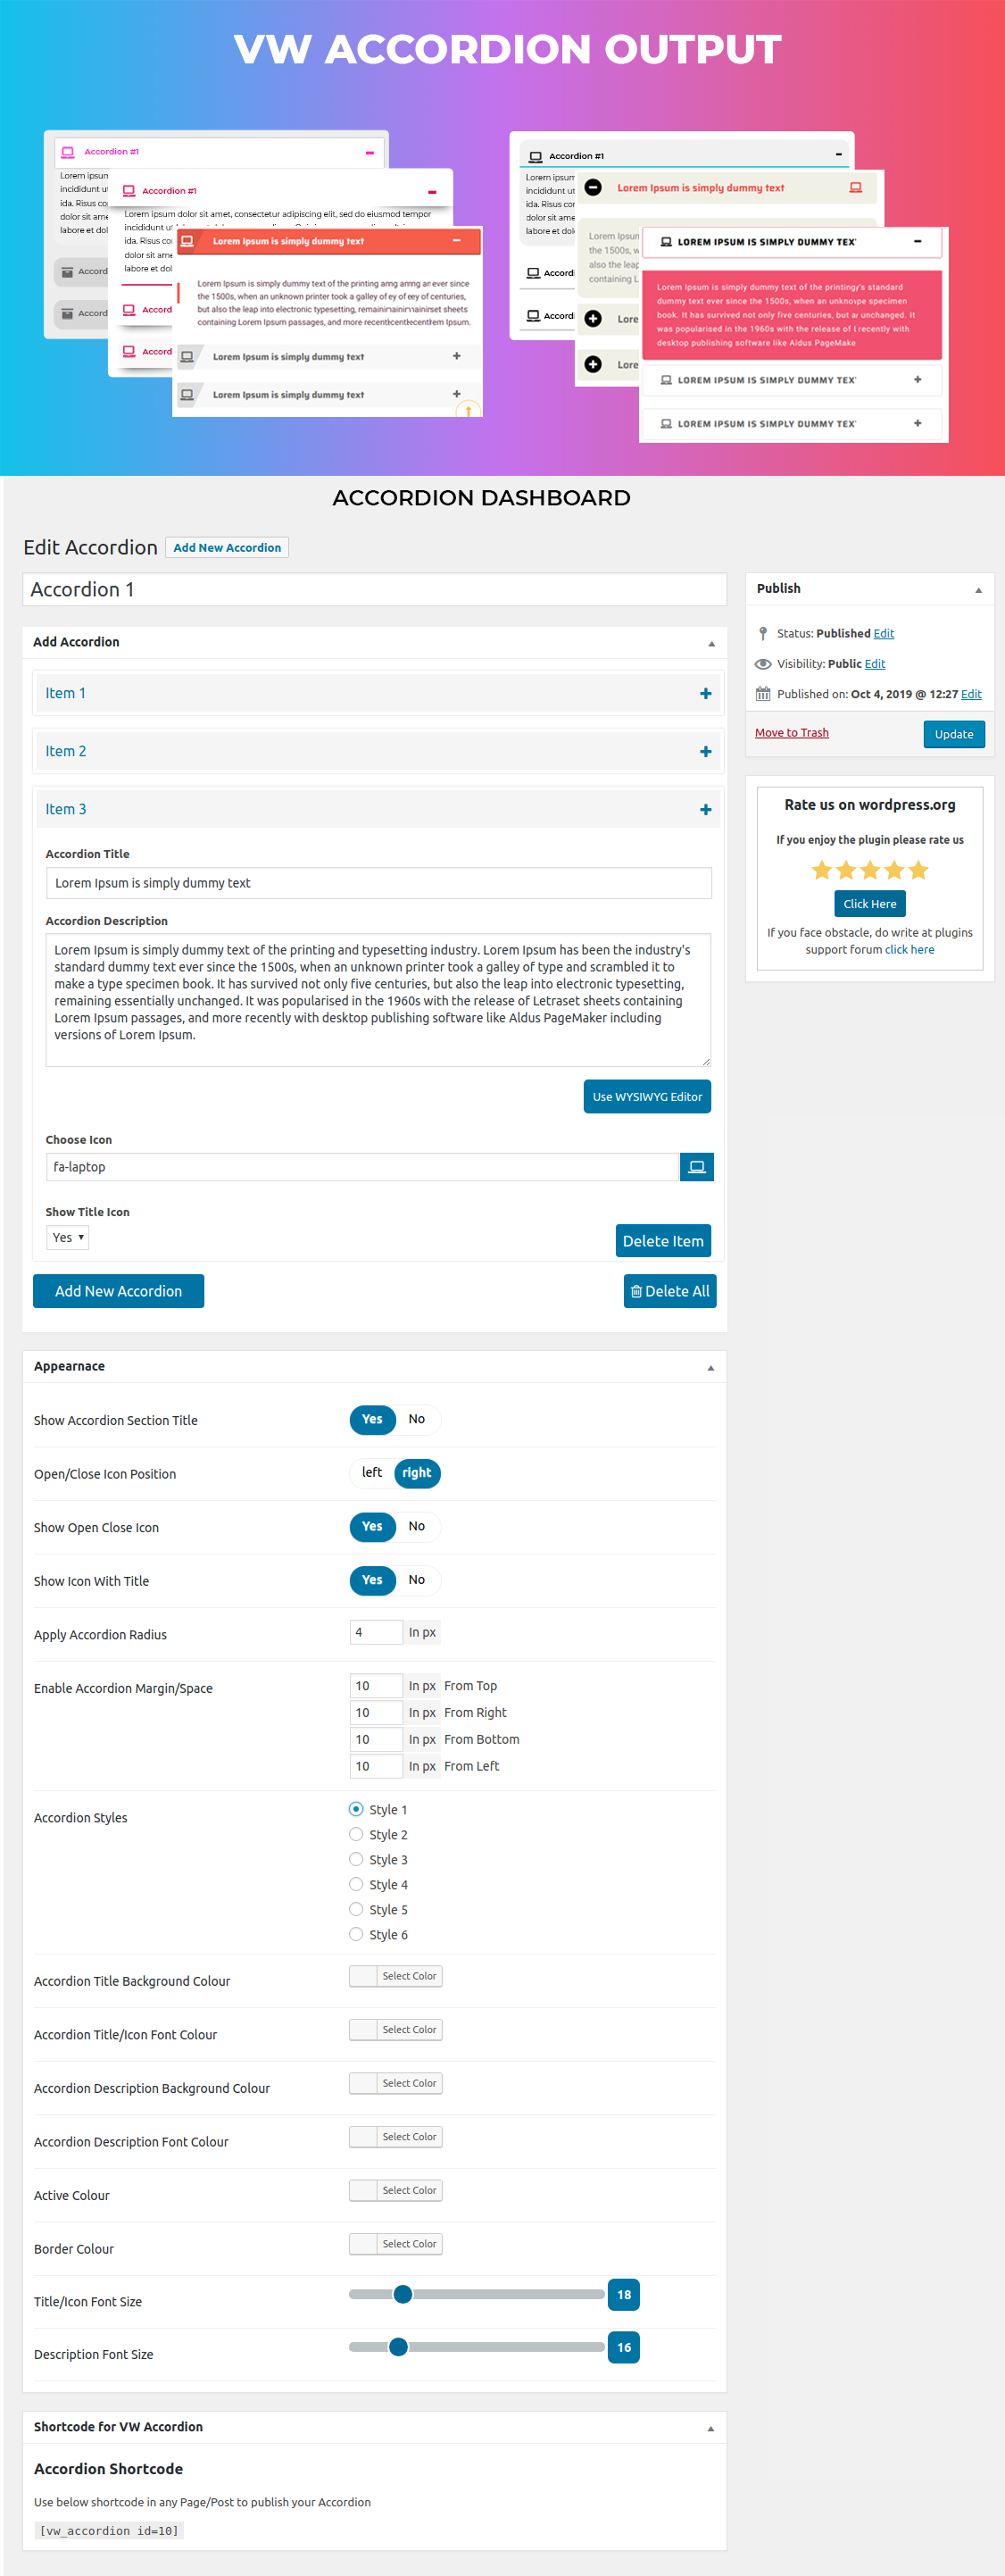The image size is (1005, 2576).
Task: Pick the Active Colour Select Color swatch
Action: pyautogui.click(x=396, y=2190)
